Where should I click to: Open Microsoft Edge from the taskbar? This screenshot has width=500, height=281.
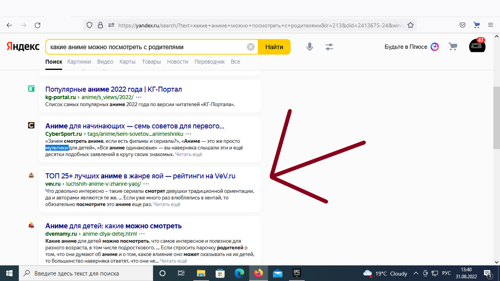[x=239, y=274]
